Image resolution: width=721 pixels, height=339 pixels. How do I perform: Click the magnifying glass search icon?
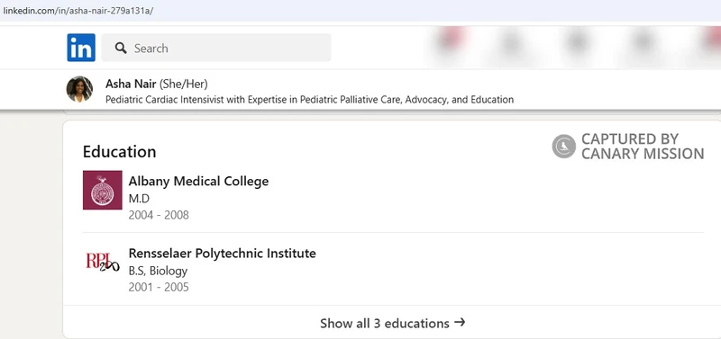[121, 48]
